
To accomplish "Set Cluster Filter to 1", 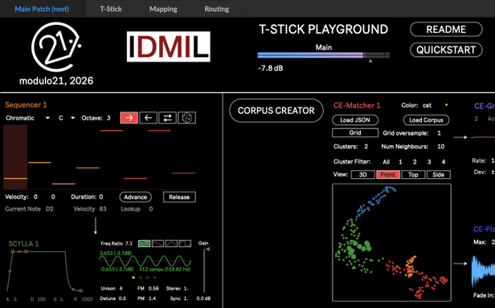I will pyautogui.click(x=400, y=162).
